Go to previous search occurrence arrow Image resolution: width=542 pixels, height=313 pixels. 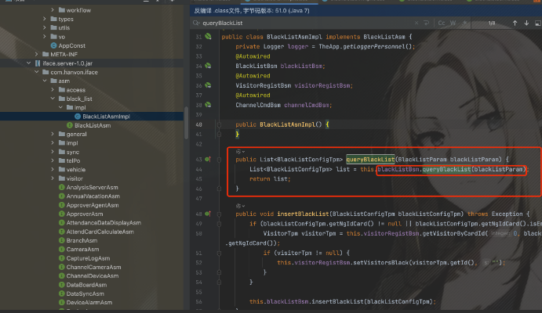tap(515, 23)
